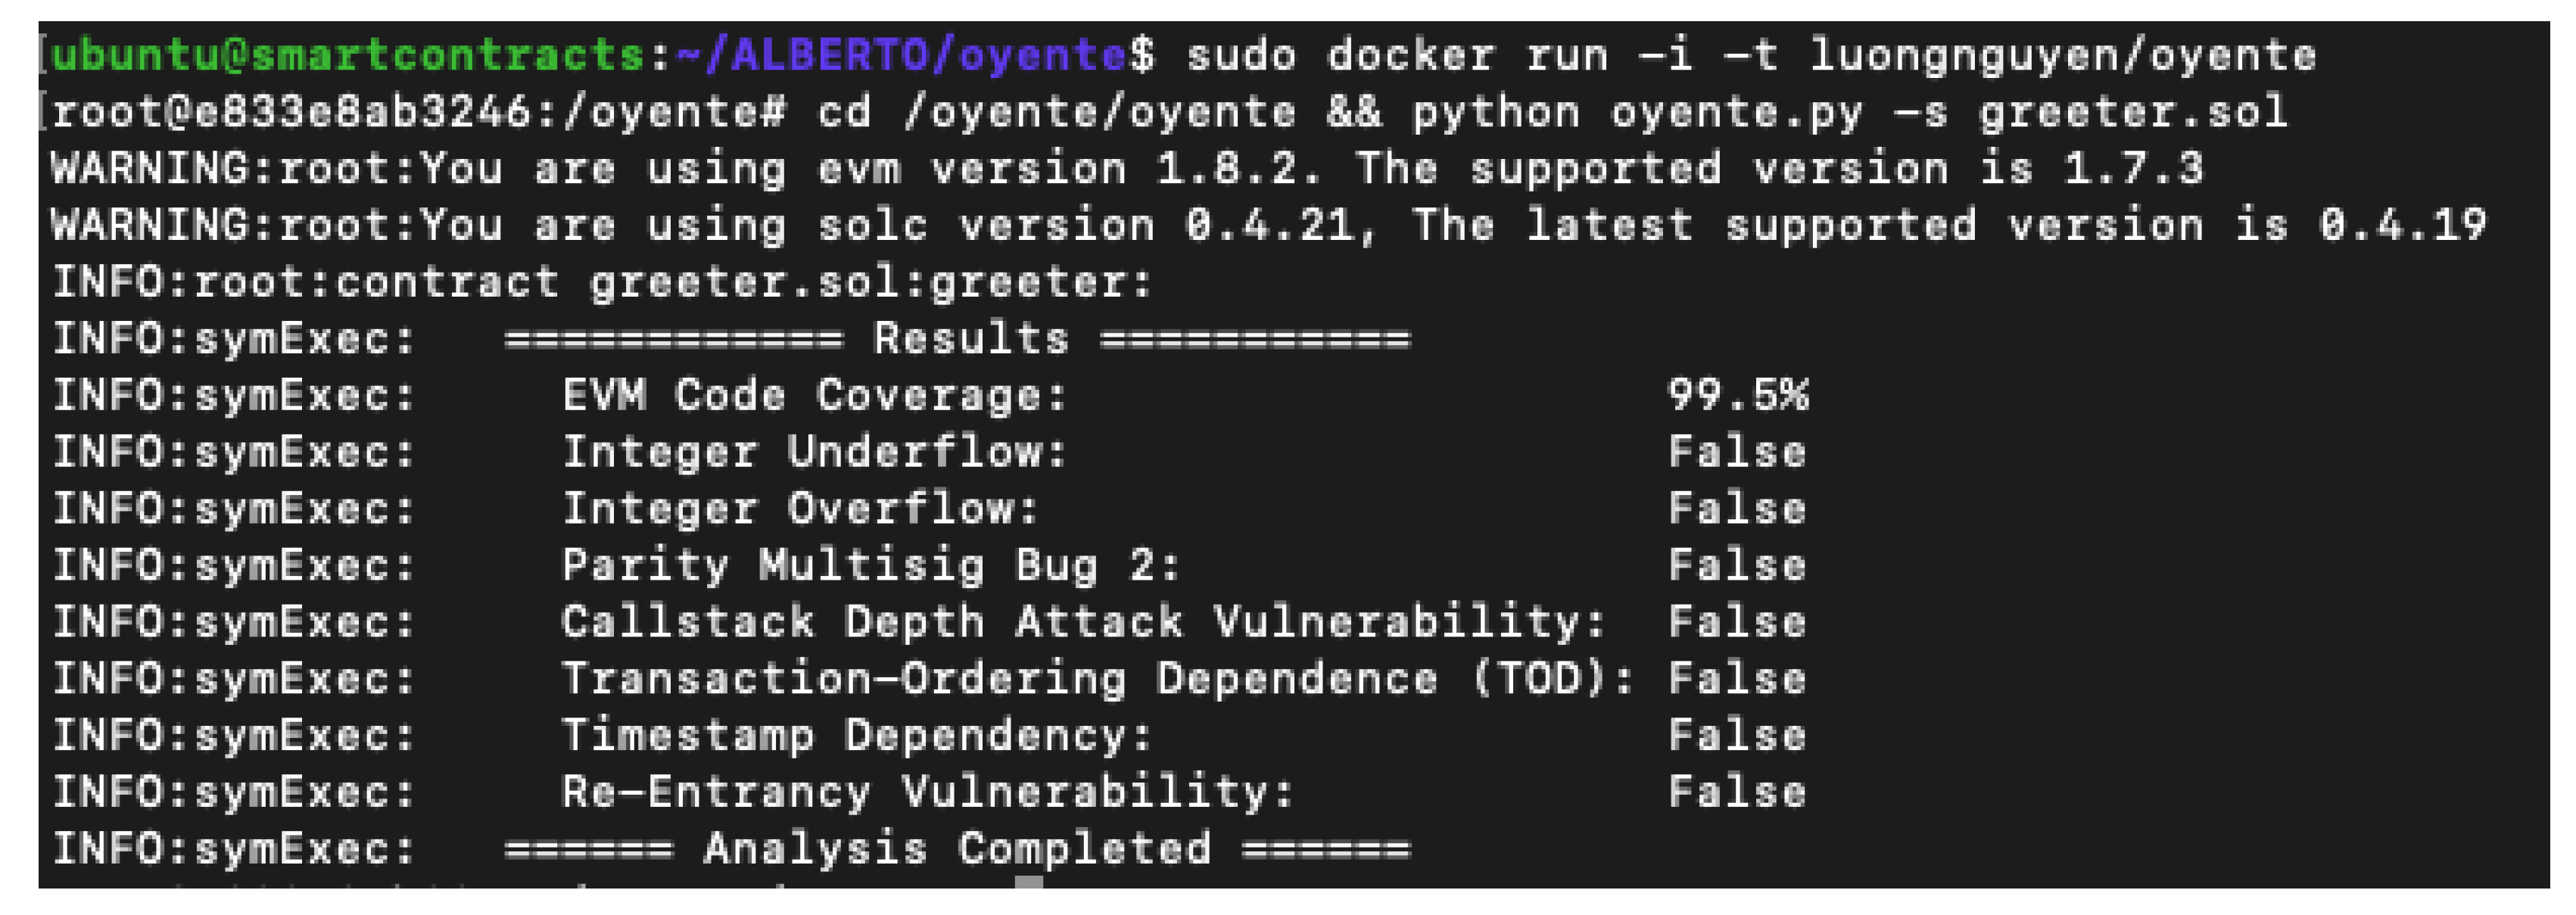This screenshot has height=915, width=2576.
Task: Click the Transaction-Ordering Dependence (TOD) label
Action: click(x=1097, y=679)
